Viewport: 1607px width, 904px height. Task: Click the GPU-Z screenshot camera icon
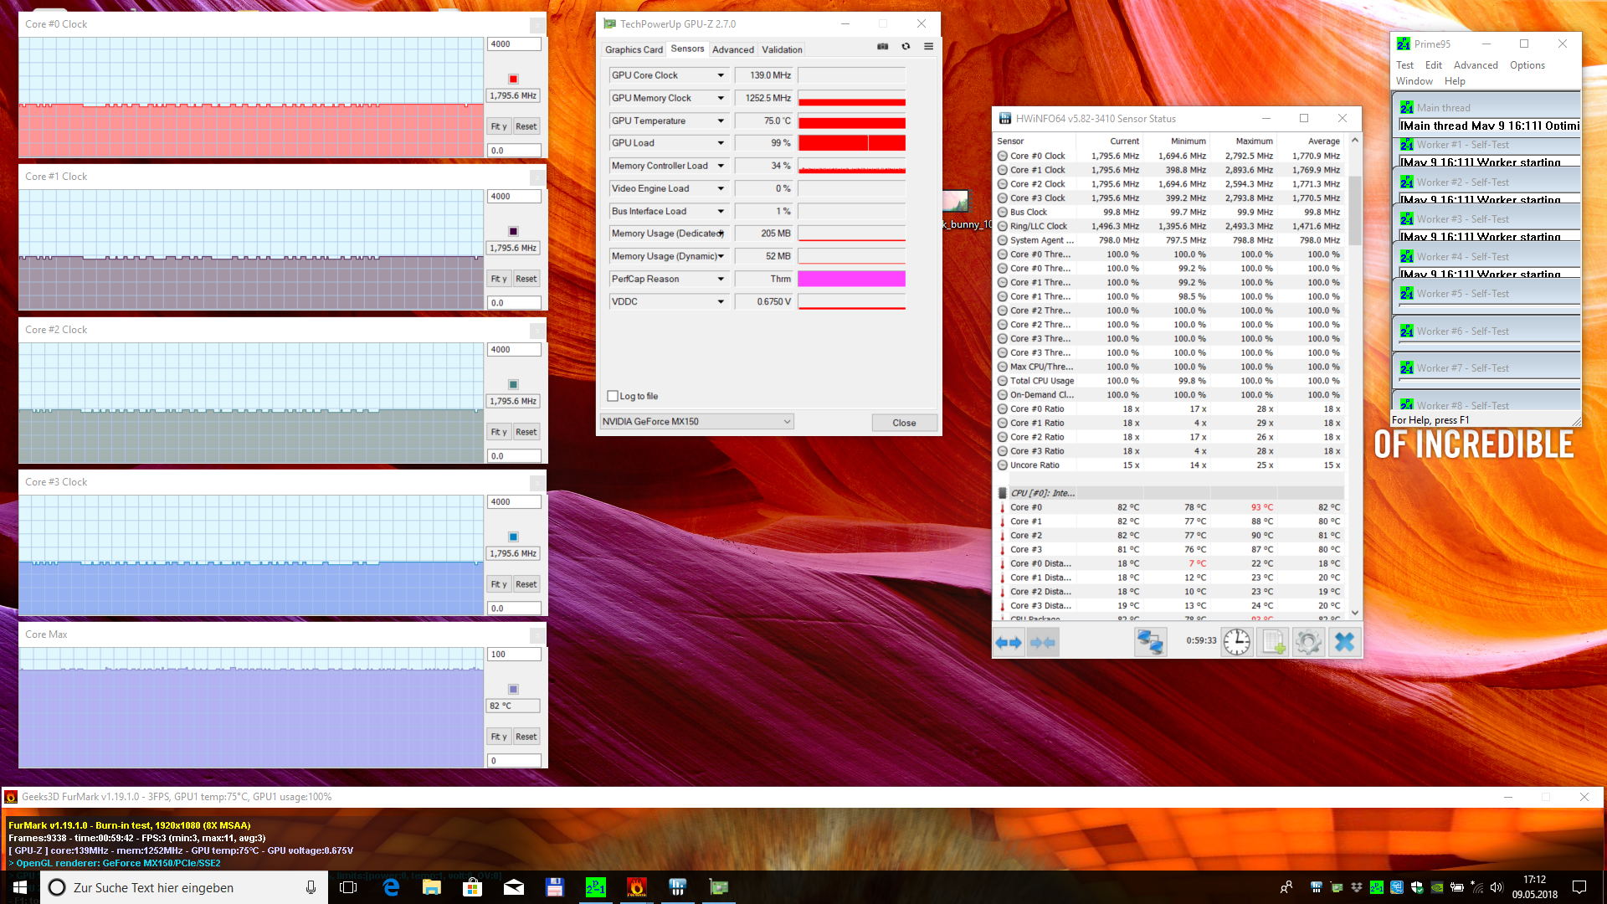[882, 47]
